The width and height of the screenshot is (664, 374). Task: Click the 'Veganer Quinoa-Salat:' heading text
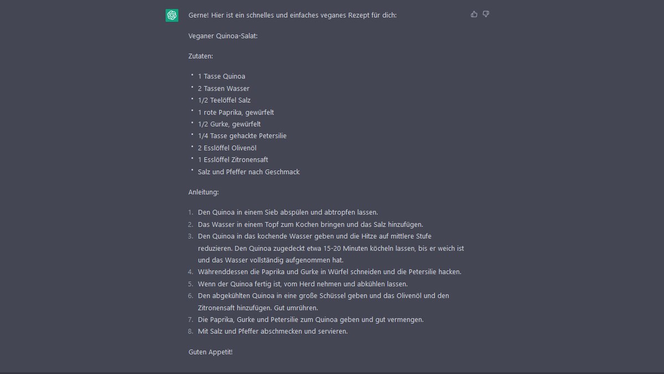click(223, 36)
